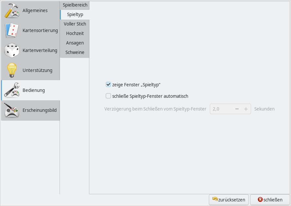This screenshot has height=206, width=291.
Task: Open the Schweine tab
Action: pyautogui.click(x=75, y=52)
